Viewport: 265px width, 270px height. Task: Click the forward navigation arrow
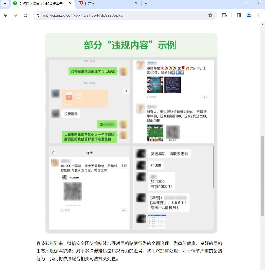15,15
